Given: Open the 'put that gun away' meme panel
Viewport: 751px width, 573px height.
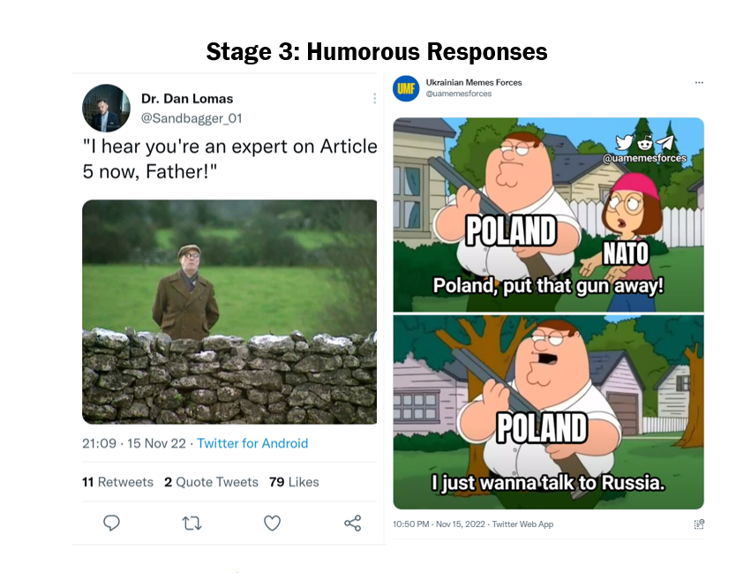Looking at the screenshot, I should (x=548, y=215).
